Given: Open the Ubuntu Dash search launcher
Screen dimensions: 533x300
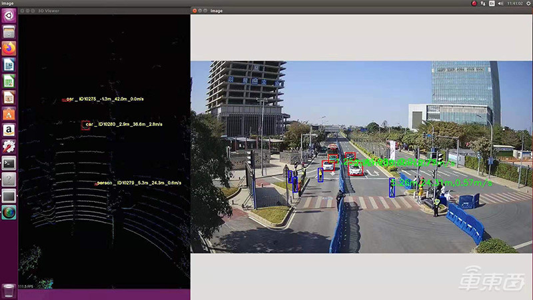Looking at the screenshot, I should [x=9, y=16].
